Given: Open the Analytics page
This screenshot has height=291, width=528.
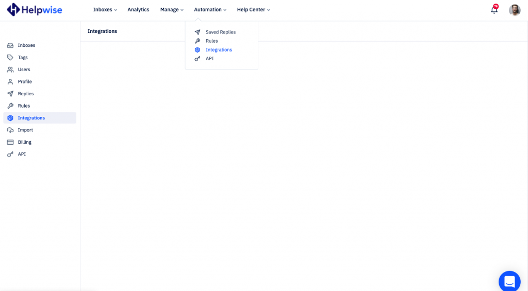Looking at the screenshot, I should coord(138,10).
